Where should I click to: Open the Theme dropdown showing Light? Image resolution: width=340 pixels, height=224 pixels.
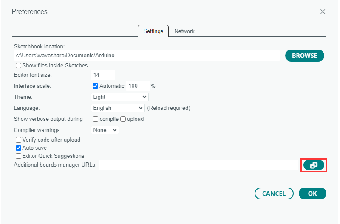(120, 97)
